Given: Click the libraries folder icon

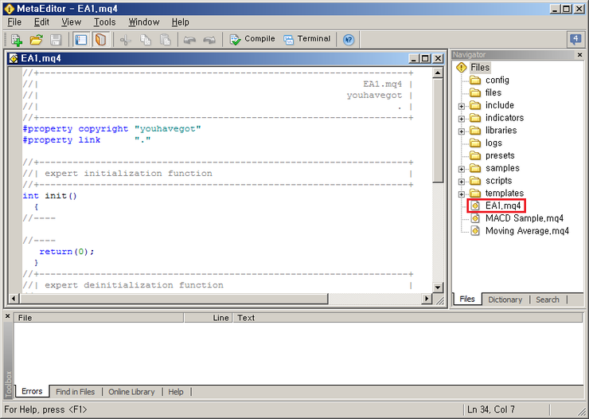Looking at the screenshot, I should pos(475,131).
